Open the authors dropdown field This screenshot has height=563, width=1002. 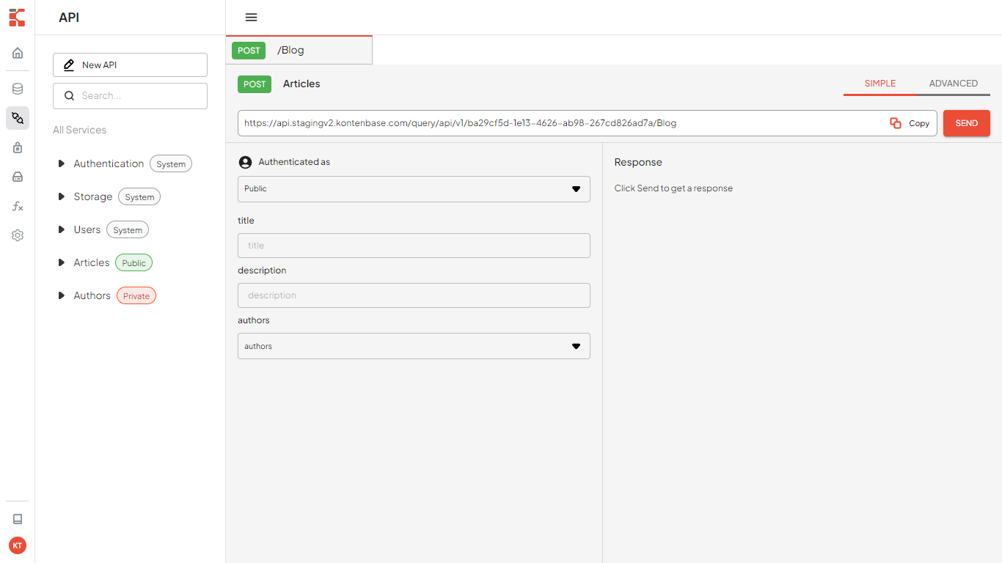(x=414, y=346)
